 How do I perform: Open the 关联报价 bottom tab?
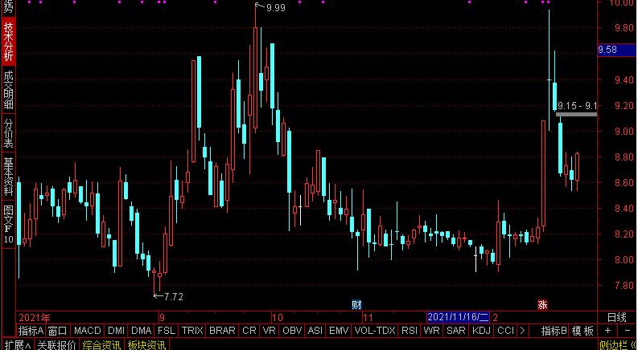pos(56,345)
